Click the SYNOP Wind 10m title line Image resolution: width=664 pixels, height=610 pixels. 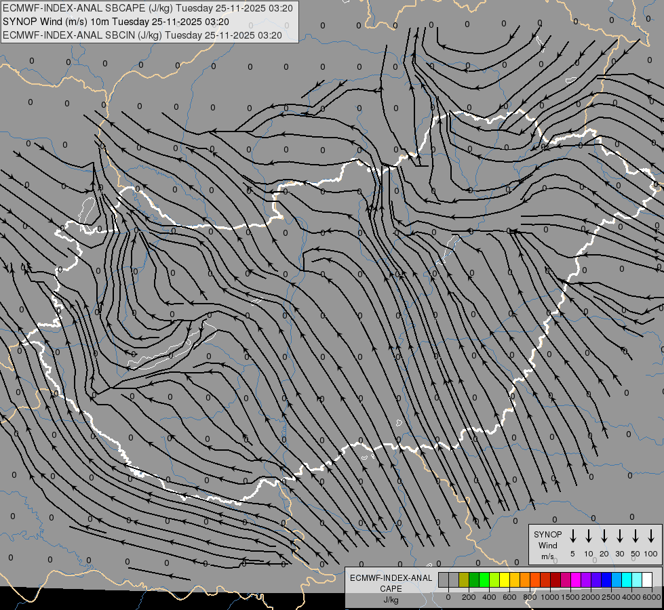(116, 22)
